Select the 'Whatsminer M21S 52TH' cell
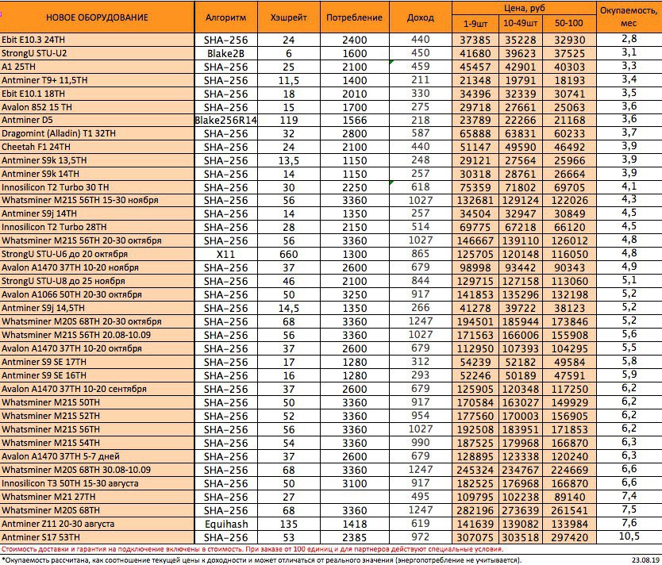This screenshot has height=565, width=662. tap(97, 416)
